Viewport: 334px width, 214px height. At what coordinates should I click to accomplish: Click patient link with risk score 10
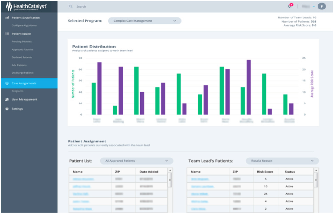click(x=202, y=186)
